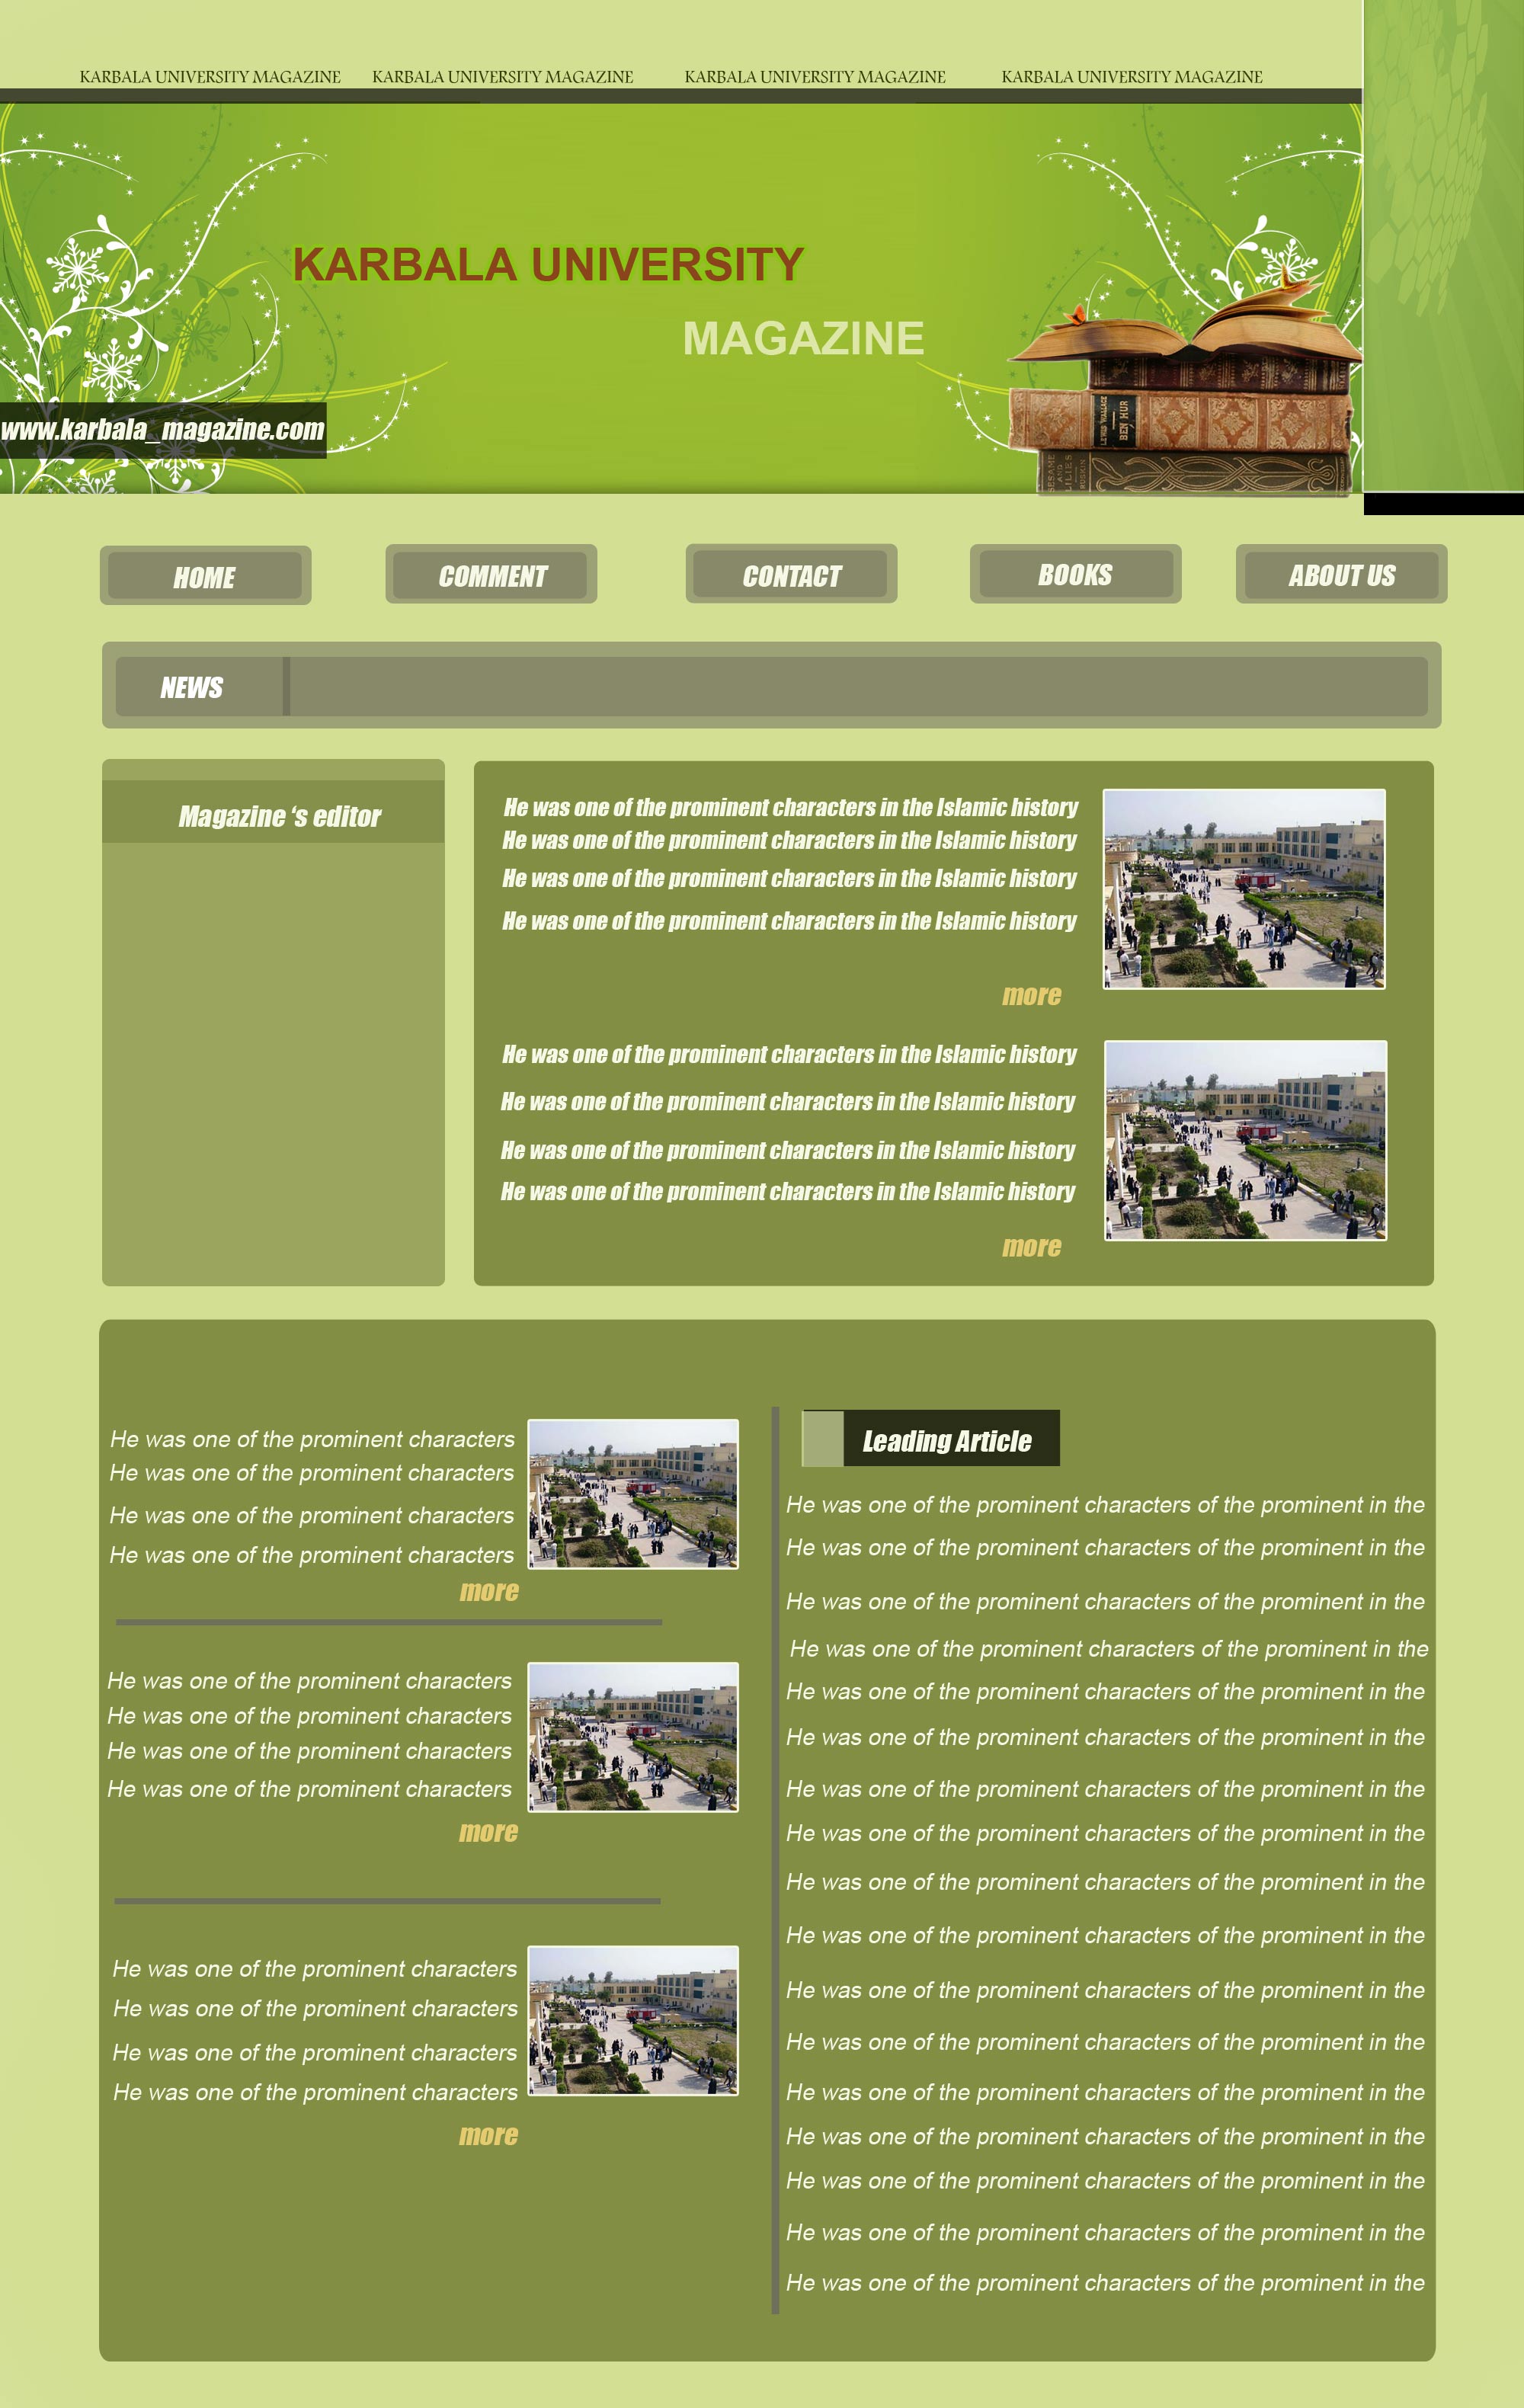Screen dimensions: 1524x2408
Task: Click the second campus photo in news panel
Action: (1244, 1140)
